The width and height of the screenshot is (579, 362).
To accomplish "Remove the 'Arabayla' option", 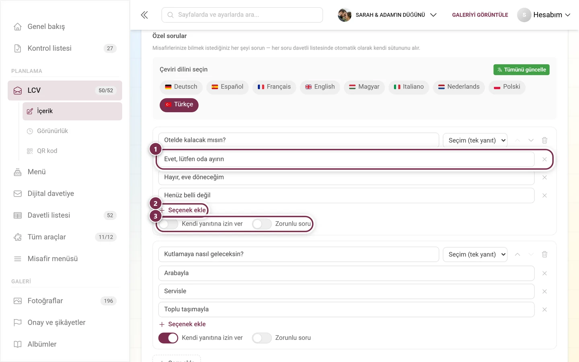I will tap(544, 274).
